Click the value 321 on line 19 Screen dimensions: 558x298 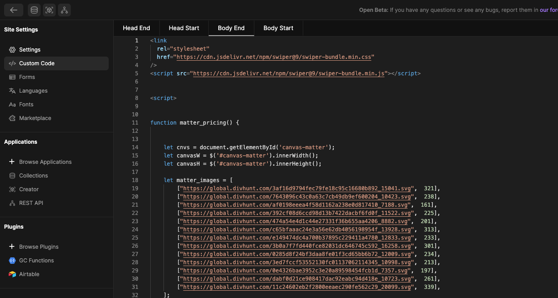click(429, 188)
